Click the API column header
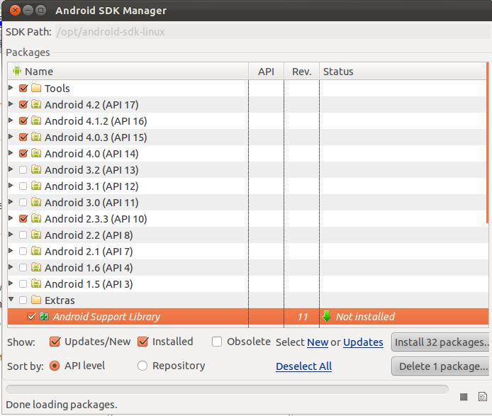 coord(266,71)
